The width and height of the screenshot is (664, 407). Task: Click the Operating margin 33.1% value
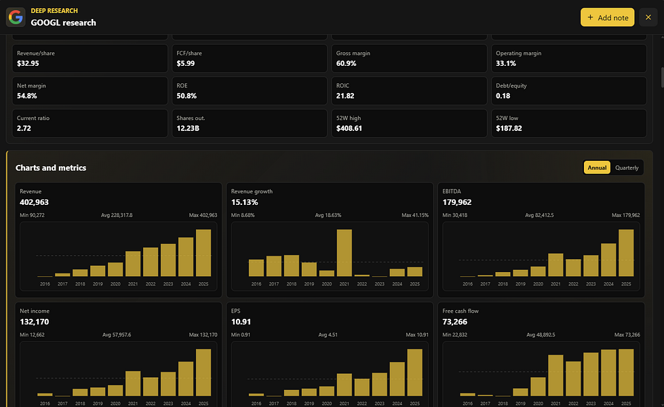pos(505,64)
